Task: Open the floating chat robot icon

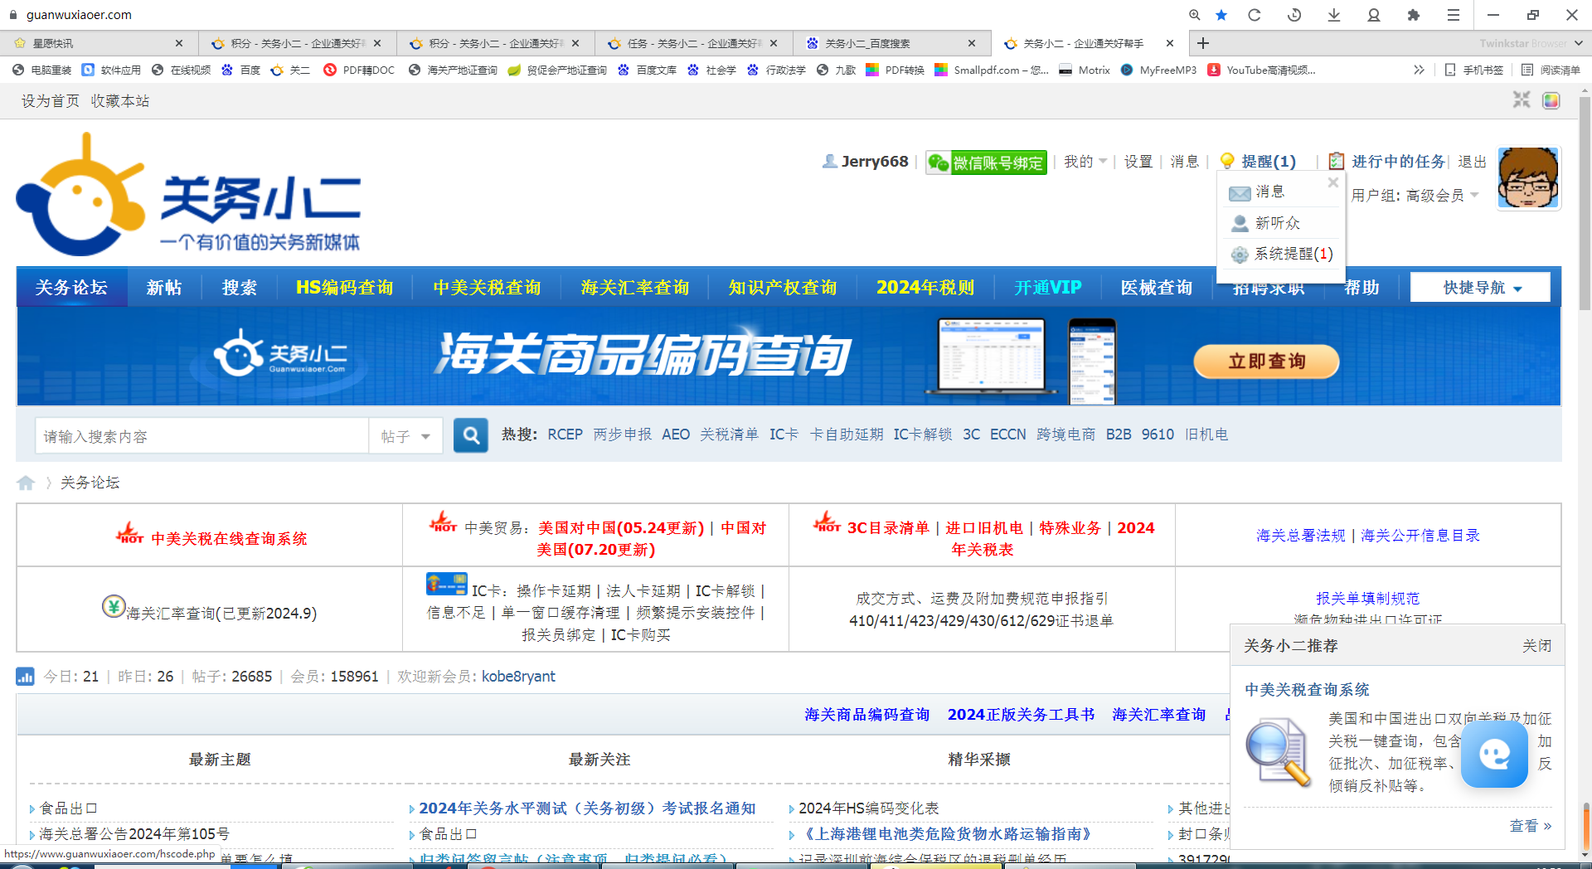Action: tap(1494, 754)
